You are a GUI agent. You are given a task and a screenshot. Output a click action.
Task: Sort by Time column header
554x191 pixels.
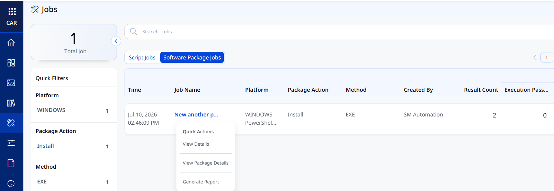tap(134, 90)
